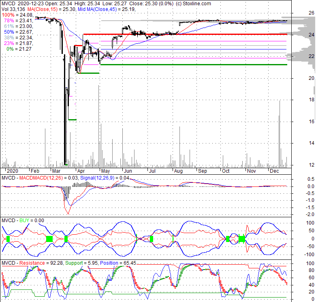Click the Position = 65.45 label

coord(118,263)
